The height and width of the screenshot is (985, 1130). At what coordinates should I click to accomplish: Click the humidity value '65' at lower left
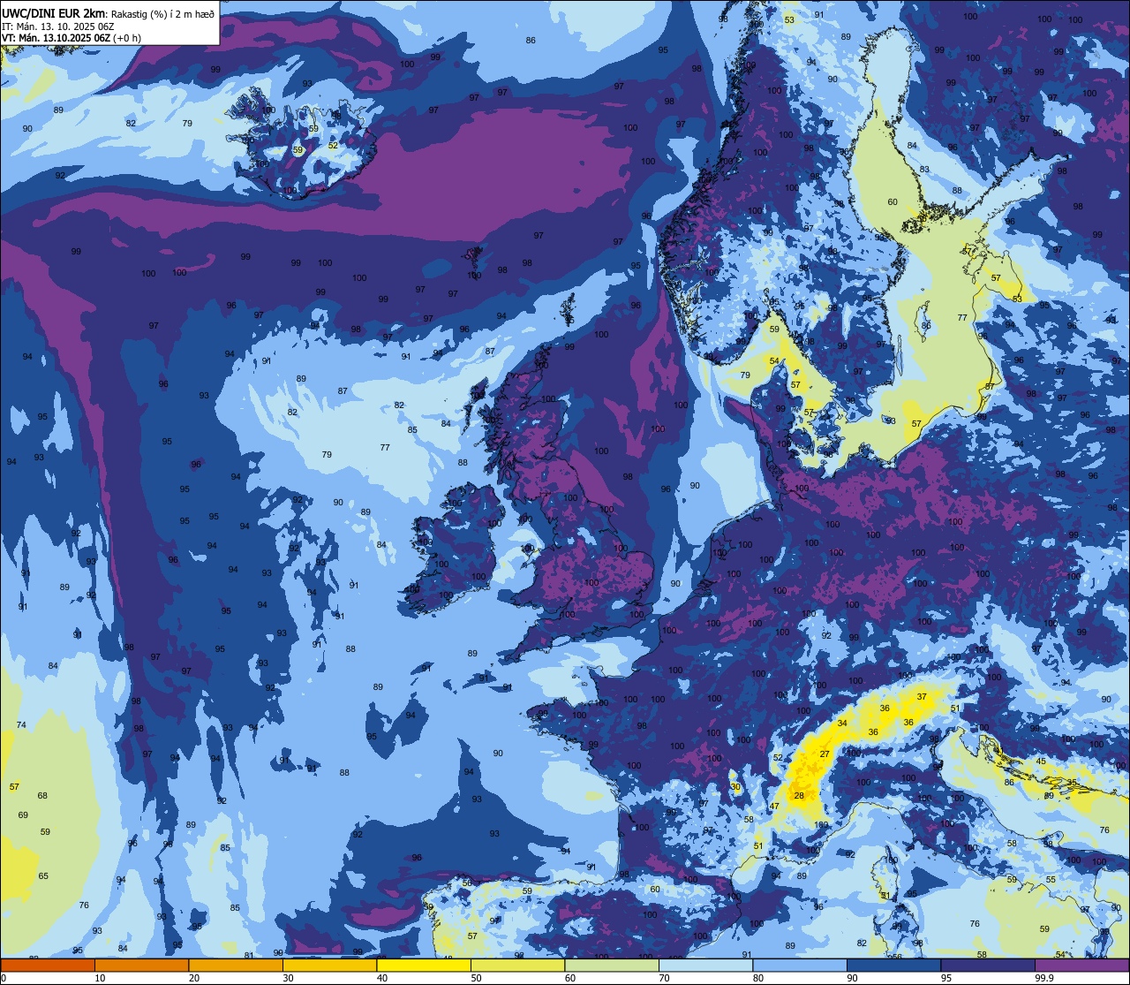pyautogui.click(x=43, y=876)
